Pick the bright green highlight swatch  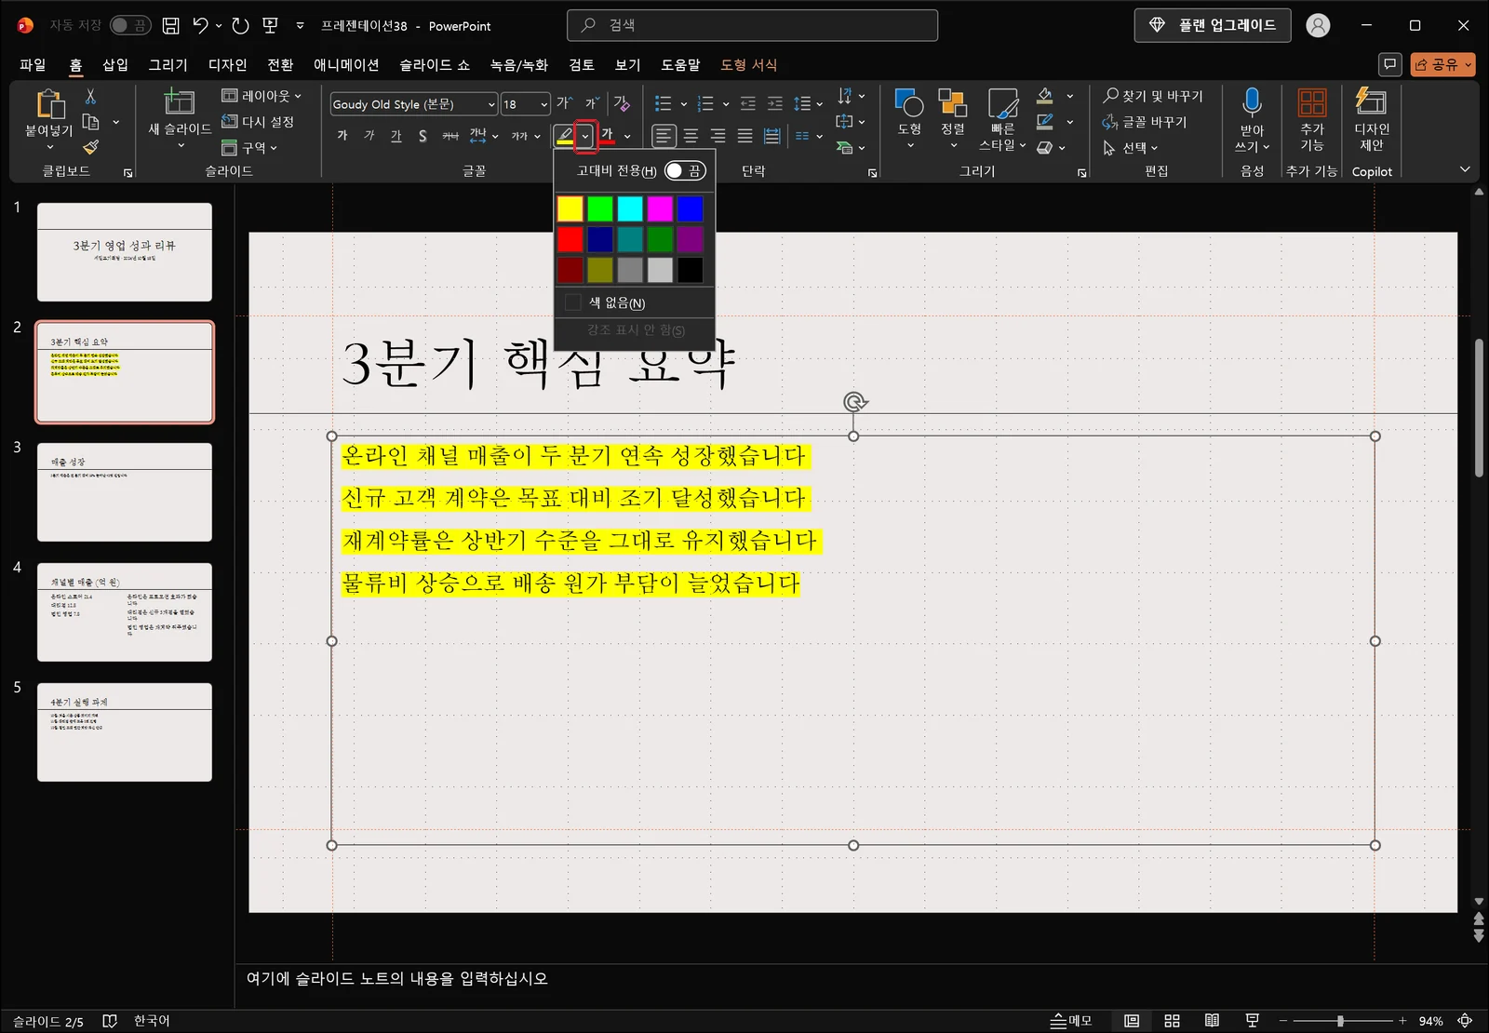(x=600, y=208)
